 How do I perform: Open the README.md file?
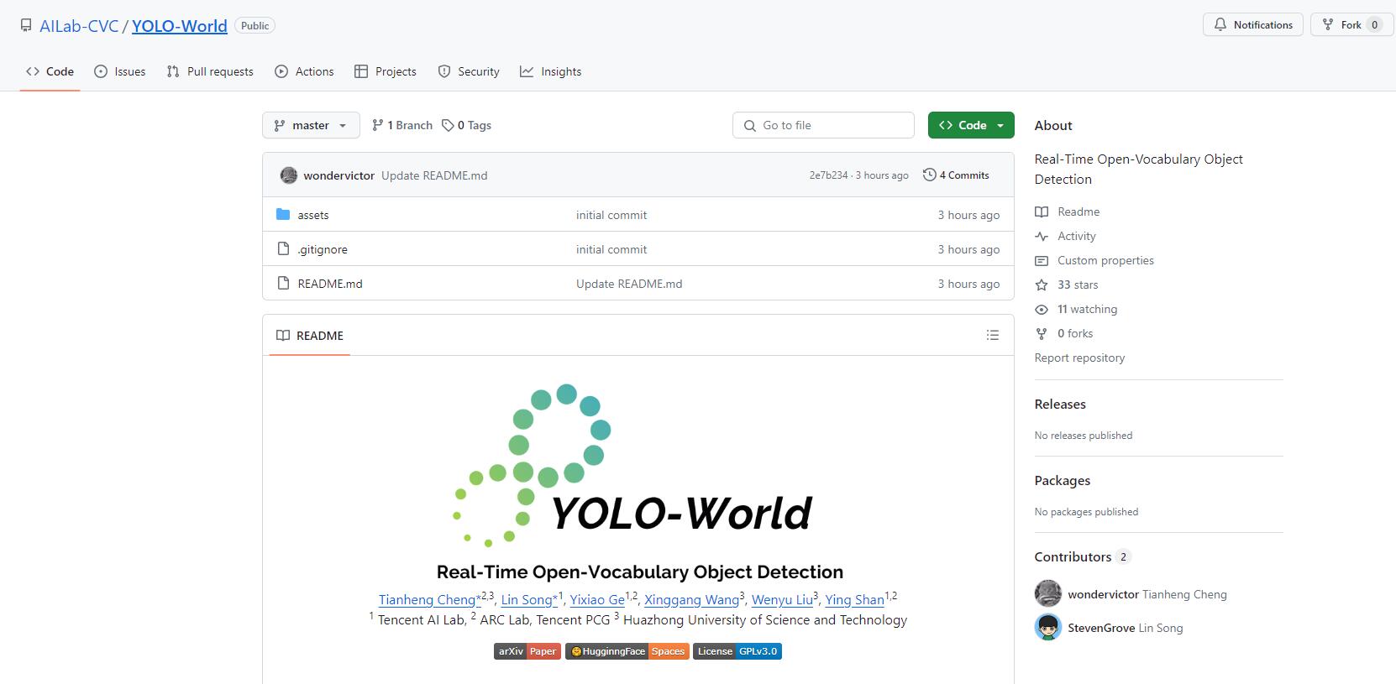click(x=330, y=284)
